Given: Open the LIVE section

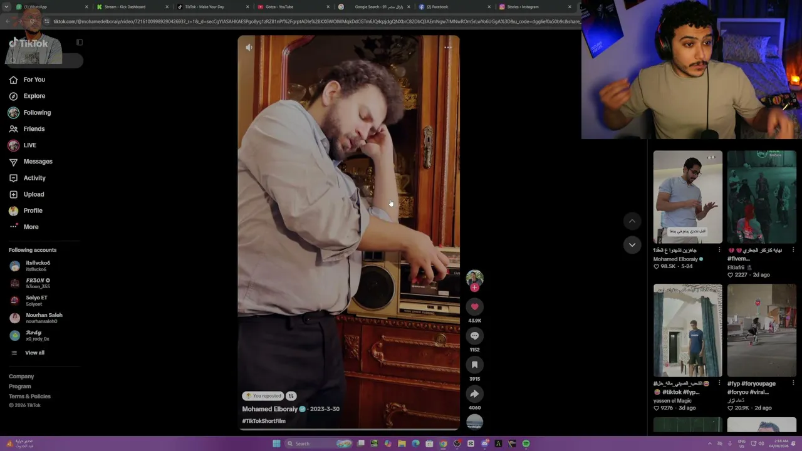Looking at the screenshot, I should click(23, 145).
